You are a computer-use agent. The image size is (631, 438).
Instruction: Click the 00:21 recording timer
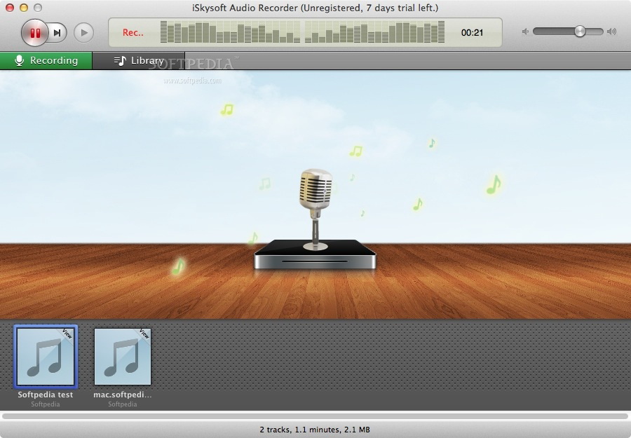[x=472, y=32]
